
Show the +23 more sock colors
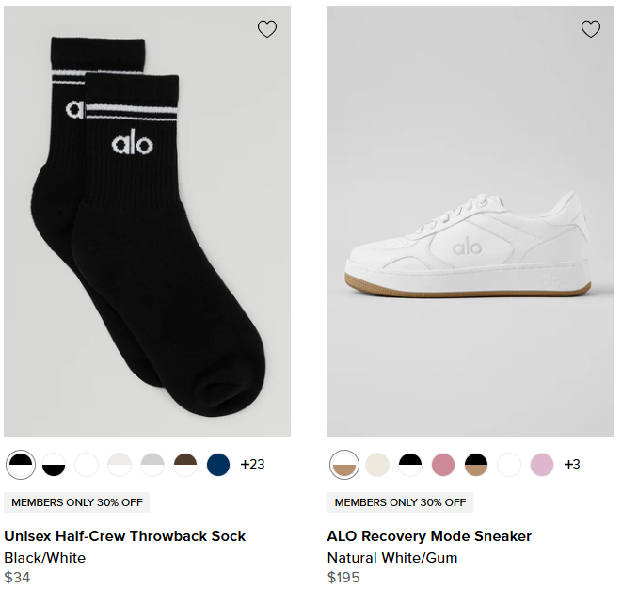pos(253,464)
